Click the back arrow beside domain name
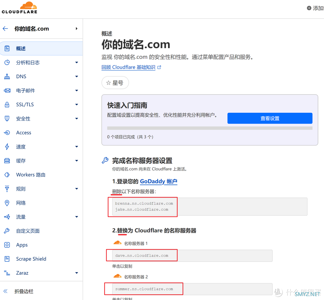This screenshot has height=300, width=324. click(x=5, y=28)
